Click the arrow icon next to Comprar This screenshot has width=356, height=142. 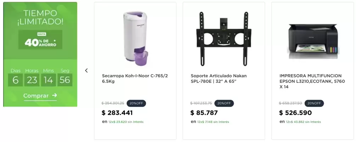tap(54, 95)
